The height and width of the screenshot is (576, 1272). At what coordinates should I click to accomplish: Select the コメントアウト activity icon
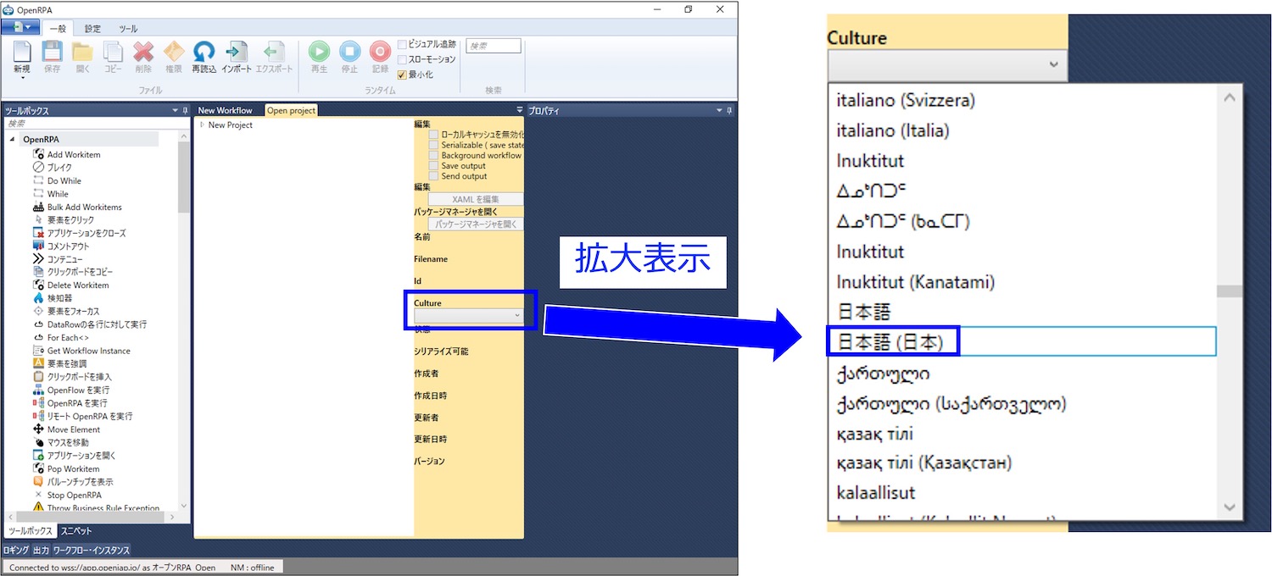pos(38,246)
